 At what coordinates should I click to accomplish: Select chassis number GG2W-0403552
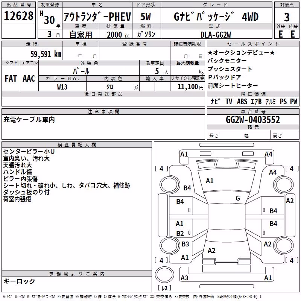[253, 120]
